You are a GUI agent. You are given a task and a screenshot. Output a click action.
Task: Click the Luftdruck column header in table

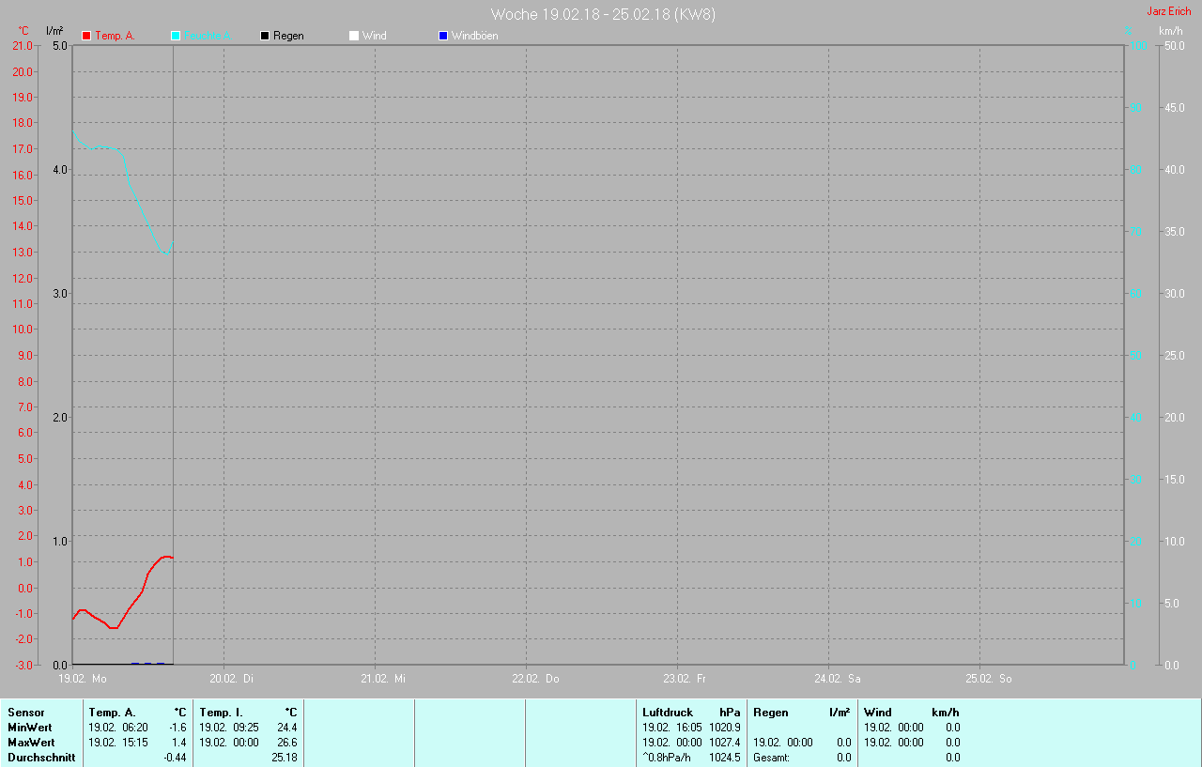point(668,713)
